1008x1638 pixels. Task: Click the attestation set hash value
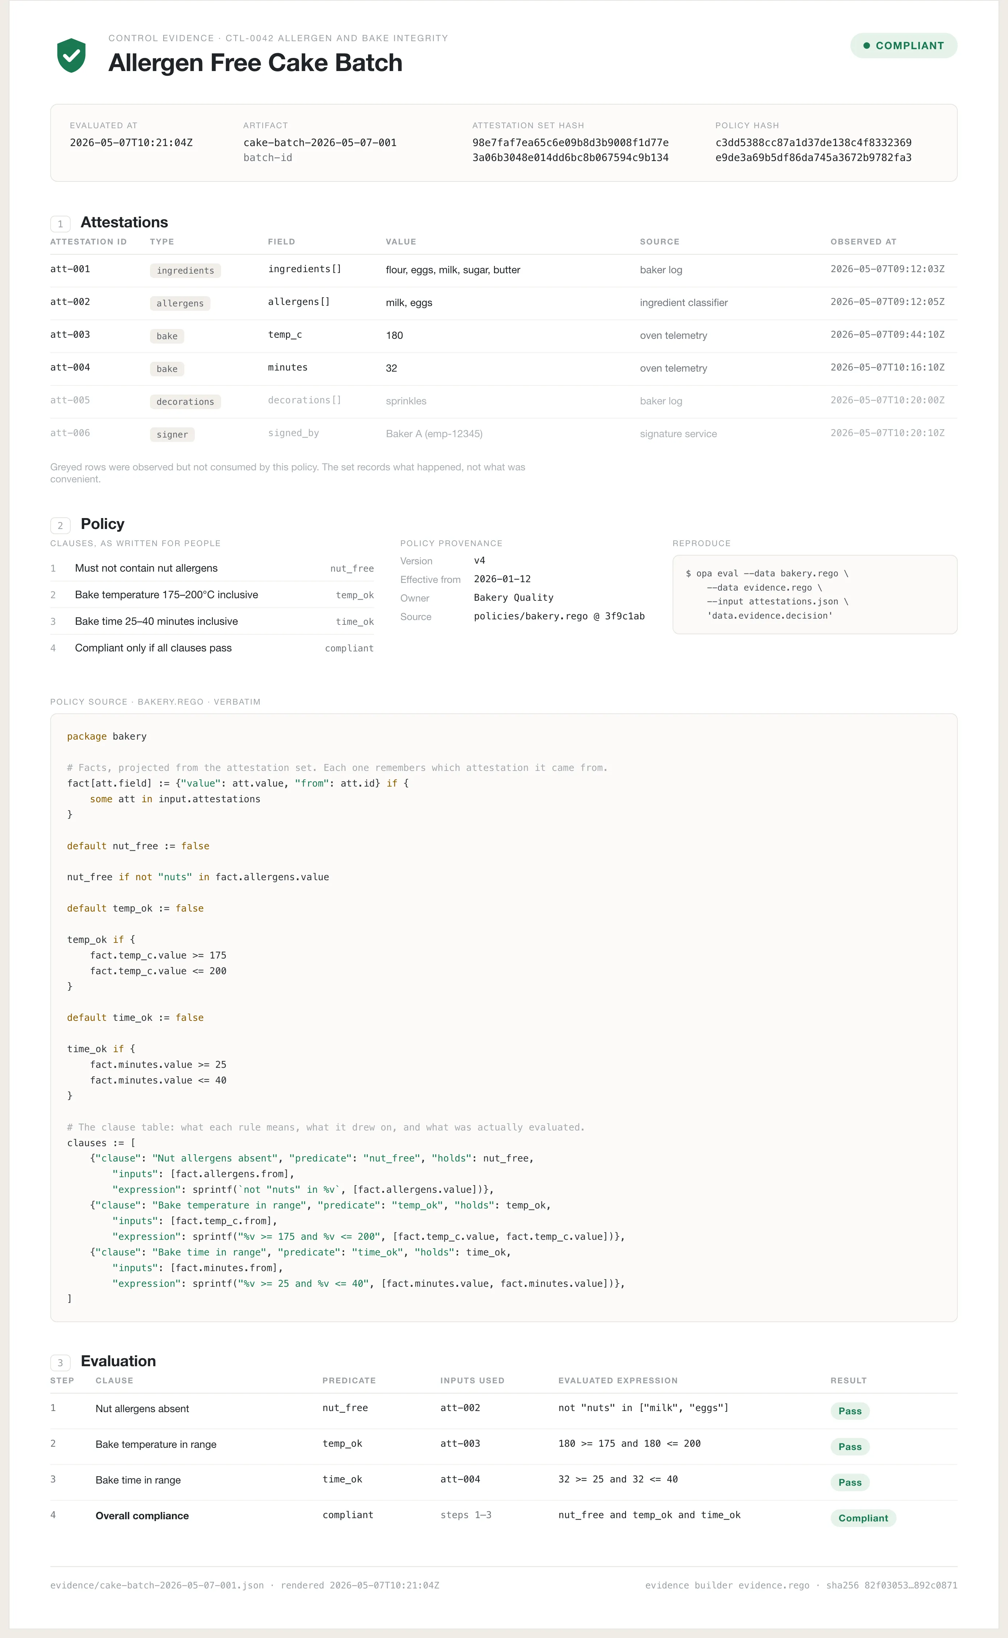point(571,150)
